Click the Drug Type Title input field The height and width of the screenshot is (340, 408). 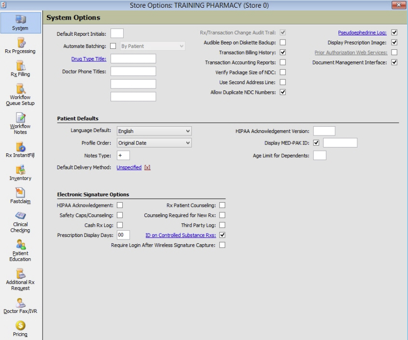point(133,59)
